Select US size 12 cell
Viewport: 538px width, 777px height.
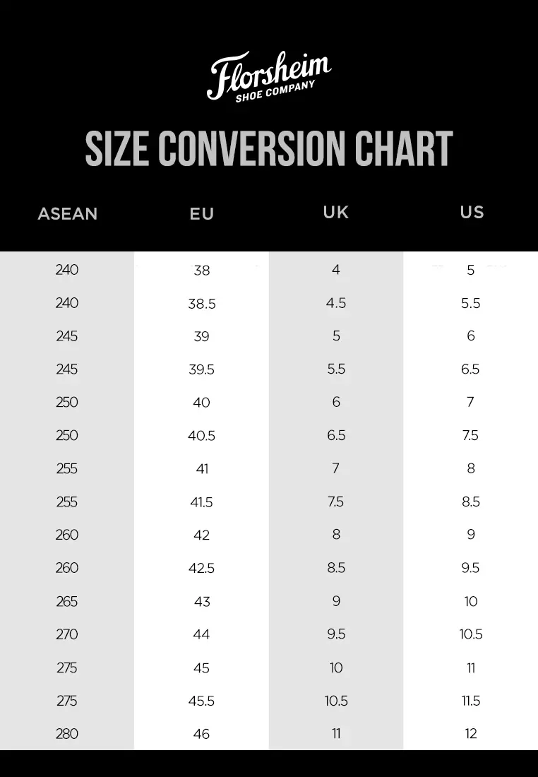click(x=471, y=734)
